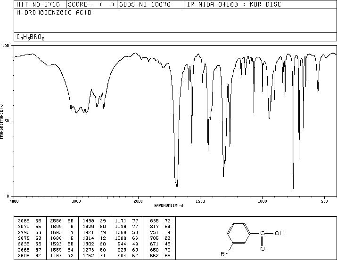This screenshot has width=337, height=260.
Task: Click transmittance 43 beside peak 671
Action: (x=167, y=244)
